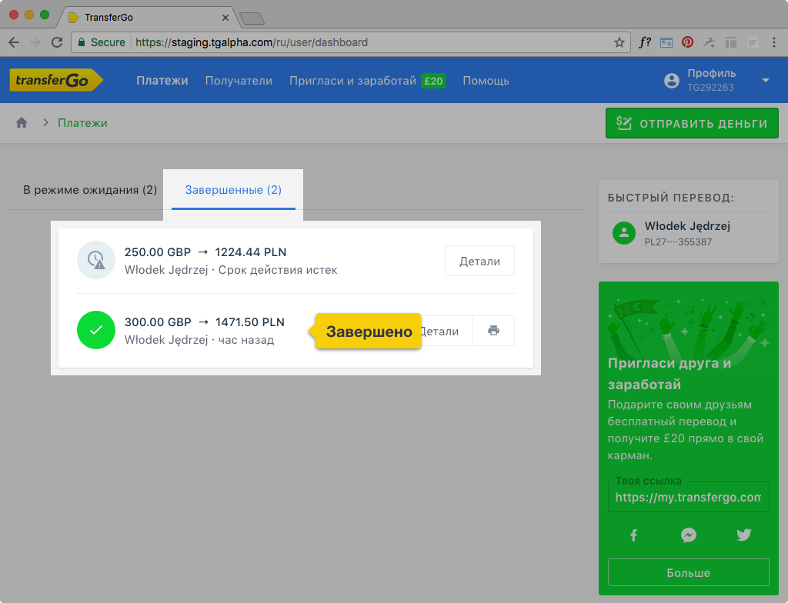The height and width of the screenshot is (603, 788).
Task: Select the Завершенные (2) tab
Action: coord(233,190)
